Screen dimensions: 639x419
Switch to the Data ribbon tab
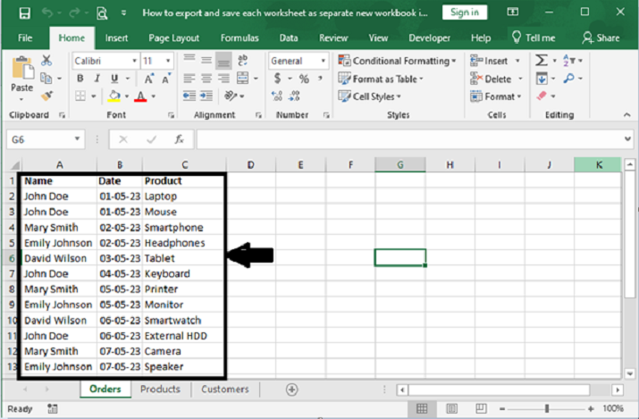(289, 38)
